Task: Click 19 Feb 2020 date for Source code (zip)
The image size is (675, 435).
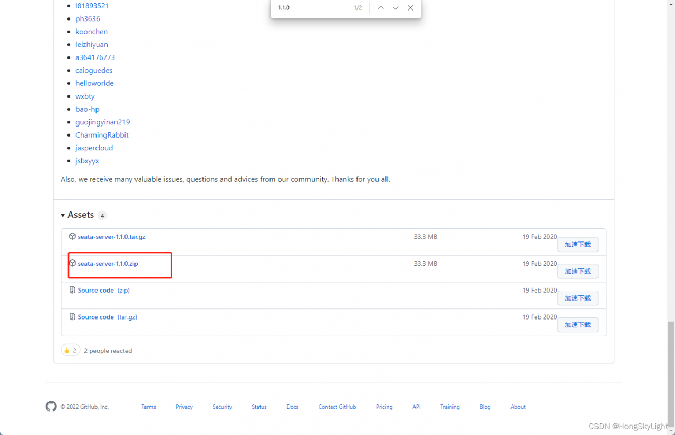Action: tap(539, 290)
